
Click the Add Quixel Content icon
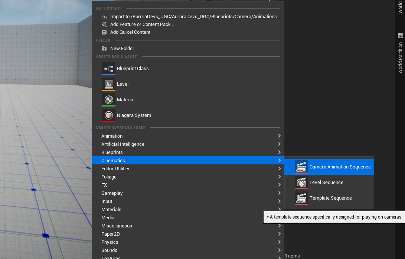(104, 32)
